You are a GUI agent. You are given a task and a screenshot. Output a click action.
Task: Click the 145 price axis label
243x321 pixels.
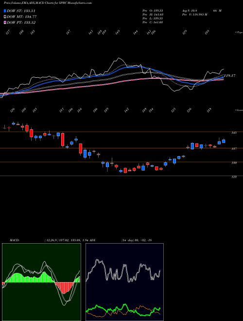tap(234, 133)
